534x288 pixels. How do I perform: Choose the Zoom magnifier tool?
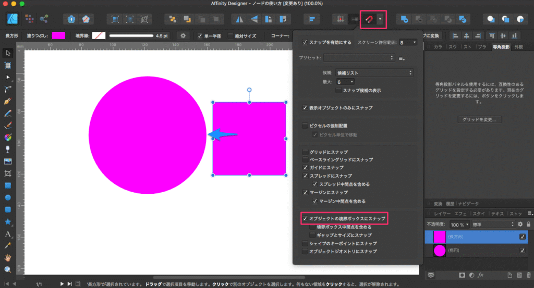pos(8,269)
